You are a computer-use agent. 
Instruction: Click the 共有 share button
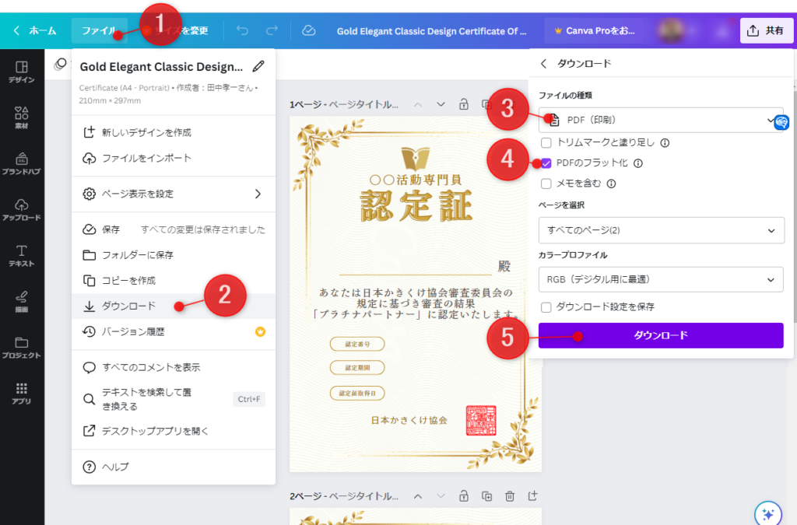(766, 30)
